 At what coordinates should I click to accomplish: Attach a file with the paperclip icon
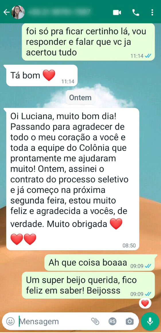pos(95,322)
